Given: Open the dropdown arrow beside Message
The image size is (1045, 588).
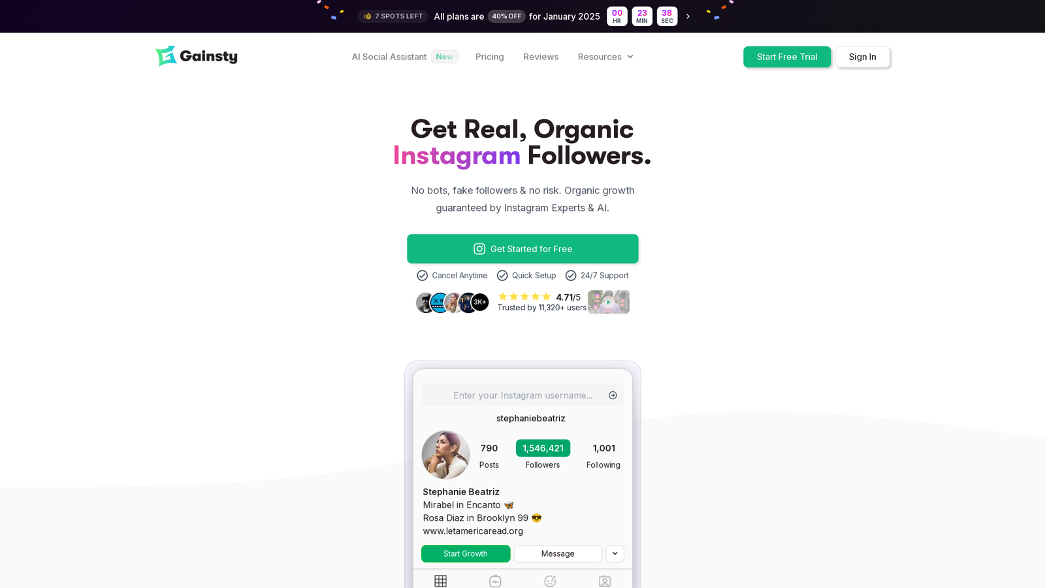Looking at the screenshot, I should coord(615,553).
